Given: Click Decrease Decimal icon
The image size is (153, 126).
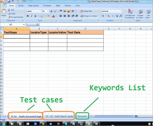Looking at the screenshot, I should (120, 16).
